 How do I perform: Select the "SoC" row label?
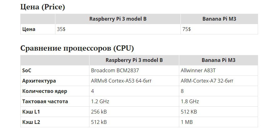click(27, 70)
